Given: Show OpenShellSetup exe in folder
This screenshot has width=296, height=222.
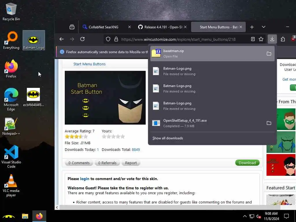Looking at the screenshot, I should pyautogui.click(x=269, y=123).
